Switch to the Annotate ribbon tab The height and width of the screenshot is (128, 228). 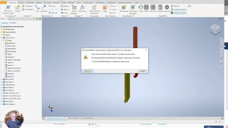click(47, 2)
